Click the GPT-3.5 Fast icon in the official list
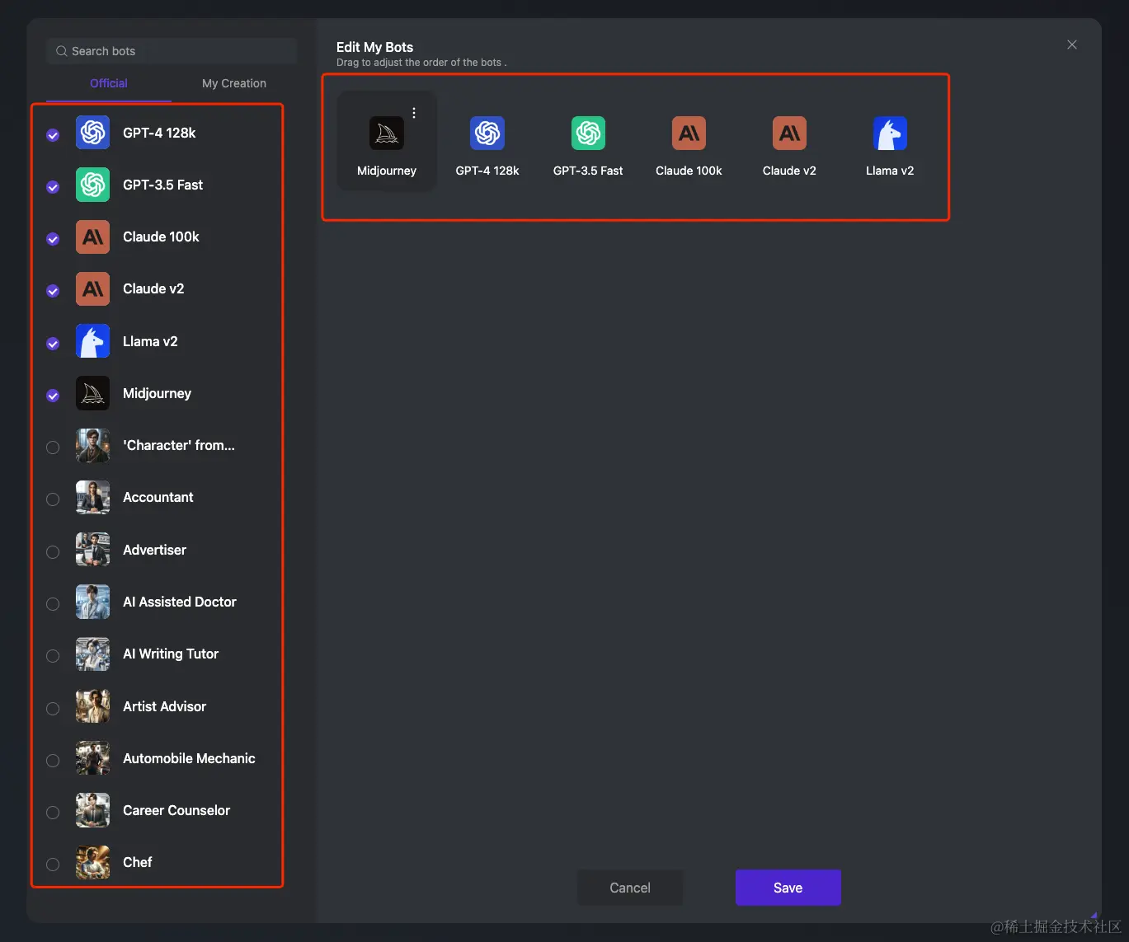The width and height of the screenshot is (1129, 942). [92, 185]
